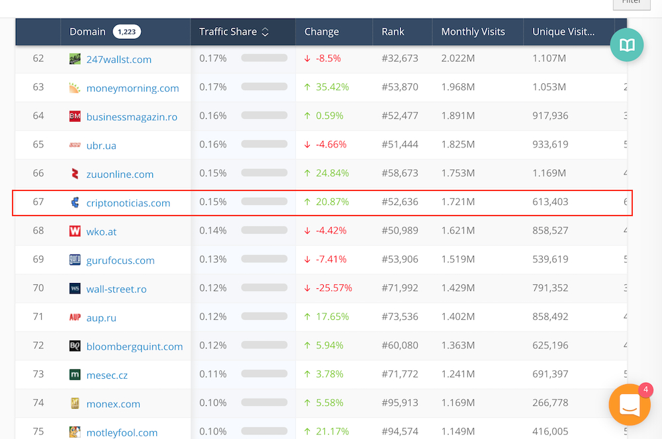Open the mesec.cz link
The width and height of the screenshot is (662, 439).
coord(107,375)
